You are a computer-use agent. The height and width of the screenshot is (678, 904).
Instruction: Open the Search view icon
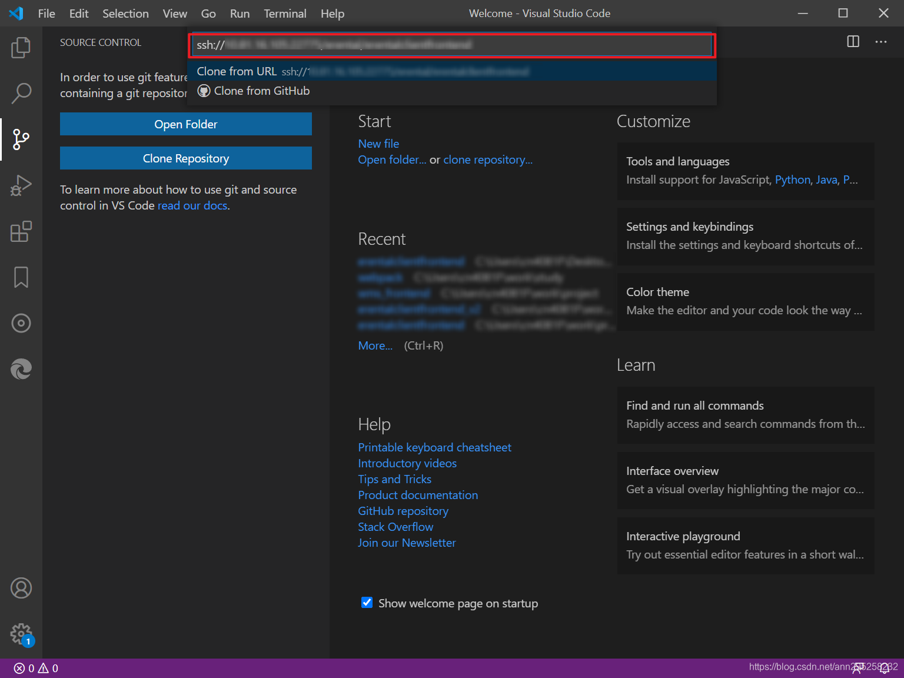pos(21,93)
